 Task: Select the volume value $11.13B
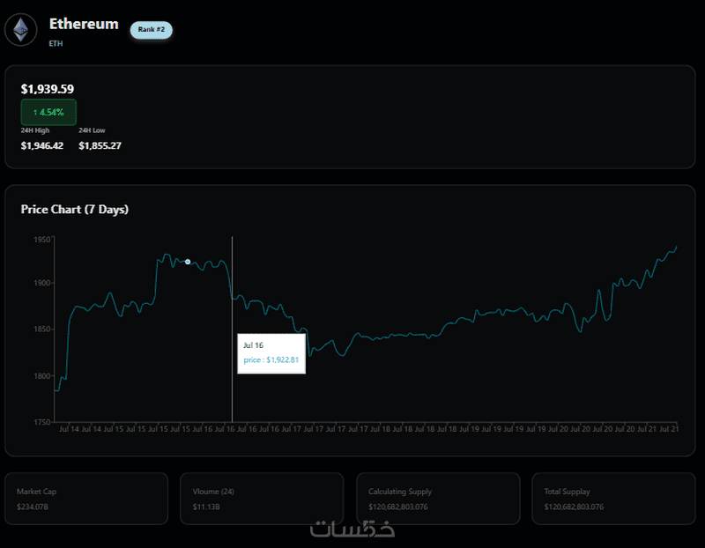(206, 507)
